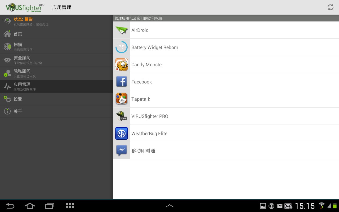
Task: Open 扫描 menu item
Action: pyautogui.click(x=56, y=47)
